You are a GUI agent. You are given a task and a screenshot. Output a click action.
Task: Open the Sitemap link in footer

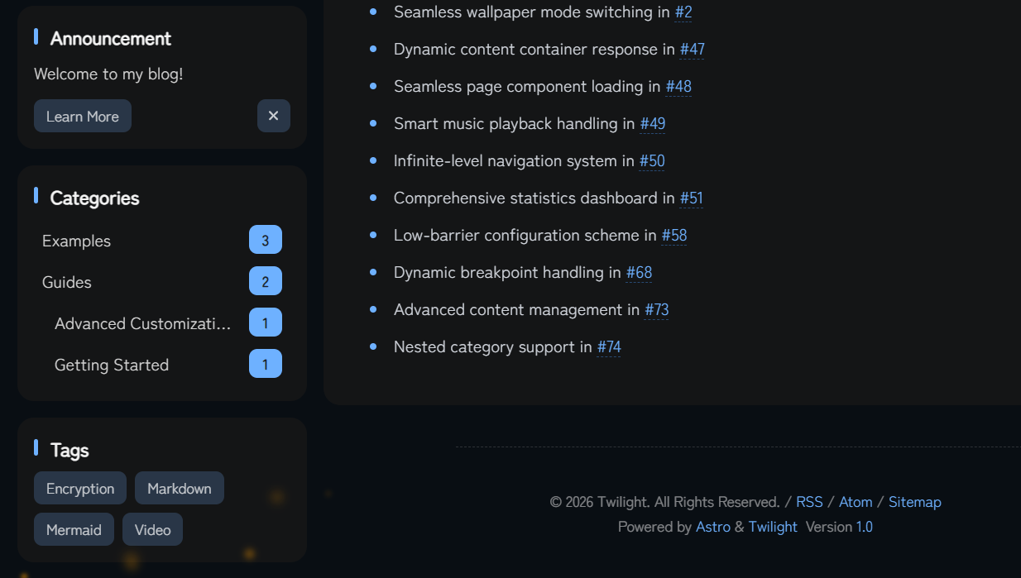[915, 502]
